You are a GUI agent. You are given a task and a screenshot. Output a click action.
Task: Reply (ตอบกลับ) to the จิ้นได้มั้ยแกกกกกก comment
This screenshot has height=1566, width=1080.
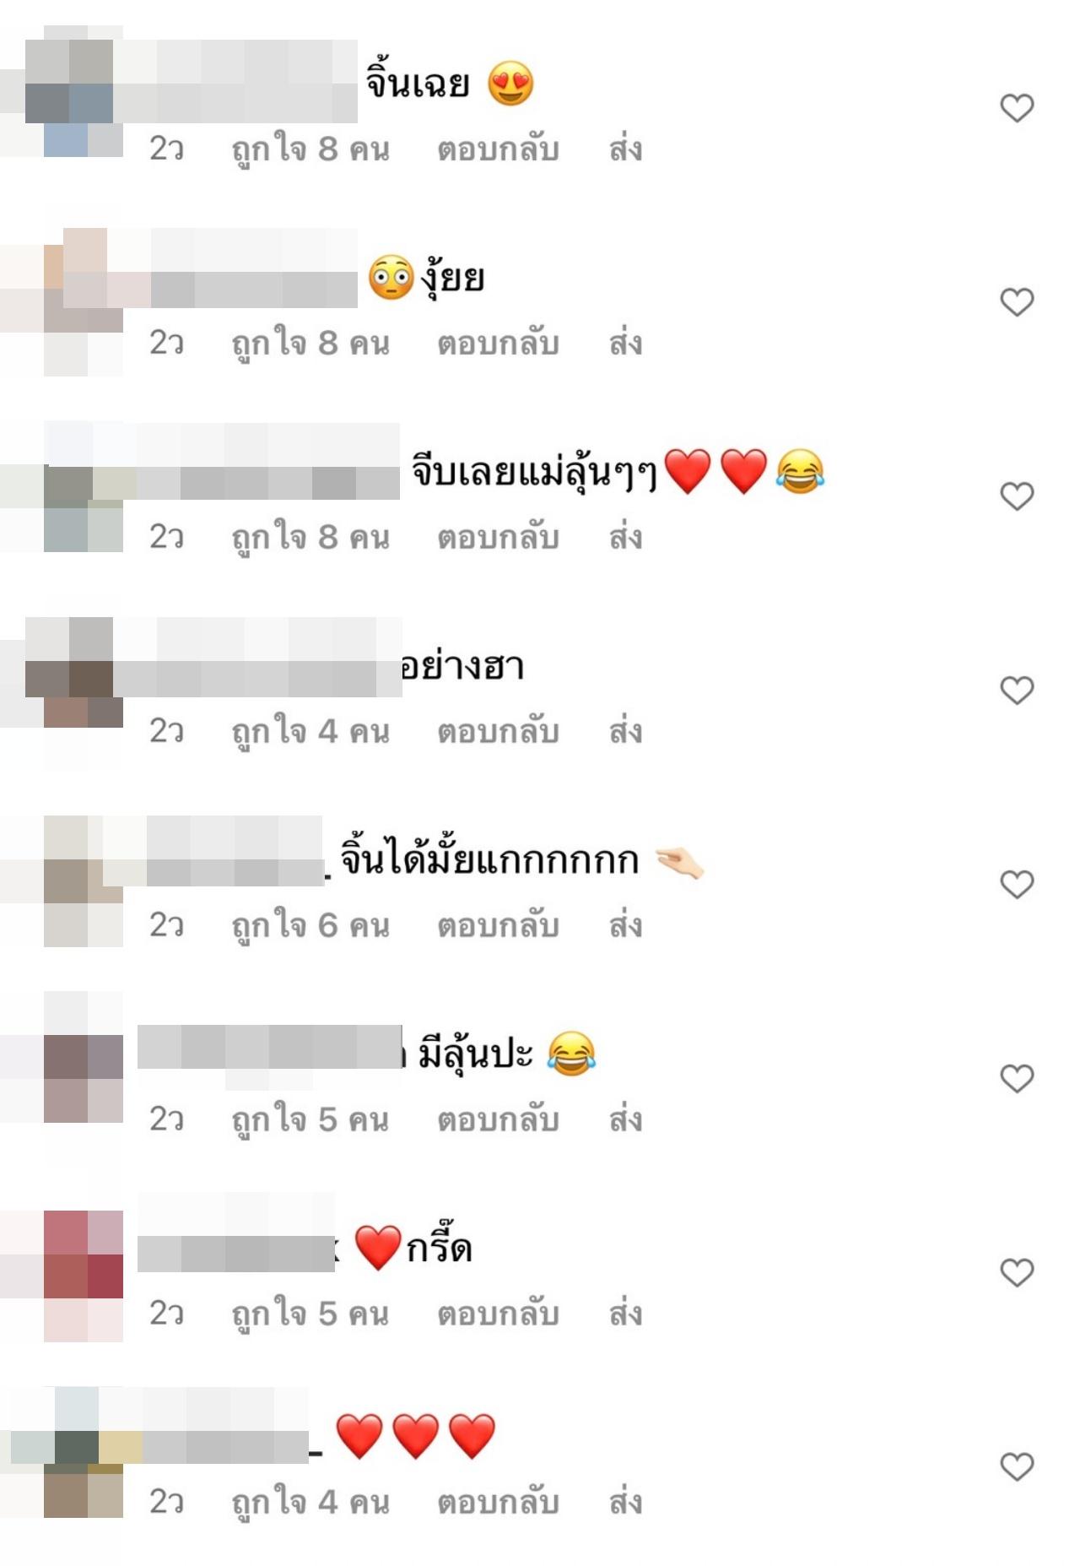click(x=498, y=926)
